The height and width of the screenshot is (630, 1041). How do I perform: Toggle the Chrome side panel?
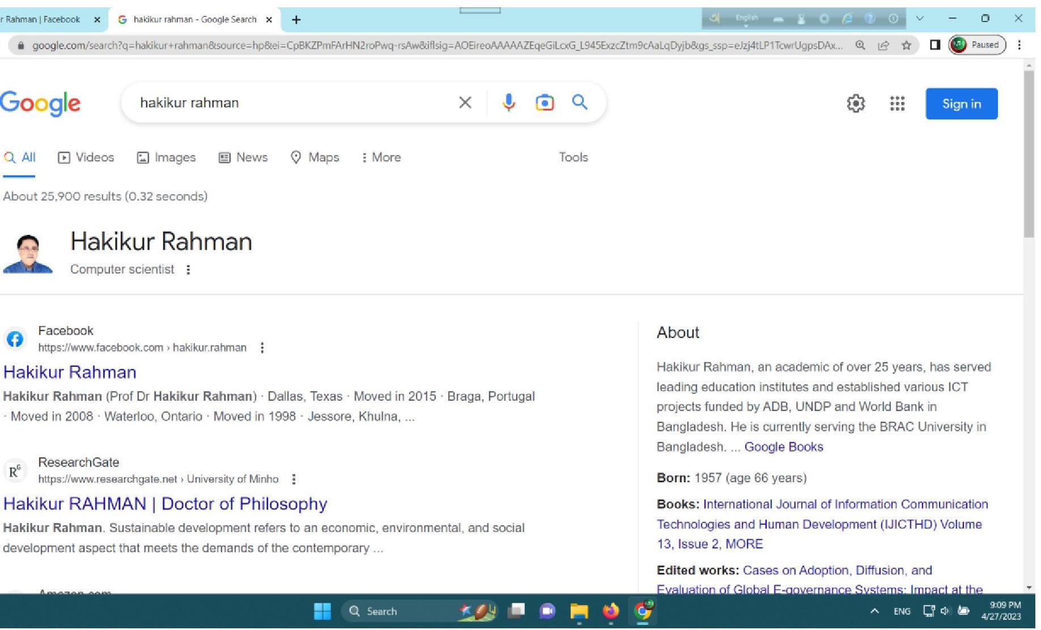(x=935, y=45)
